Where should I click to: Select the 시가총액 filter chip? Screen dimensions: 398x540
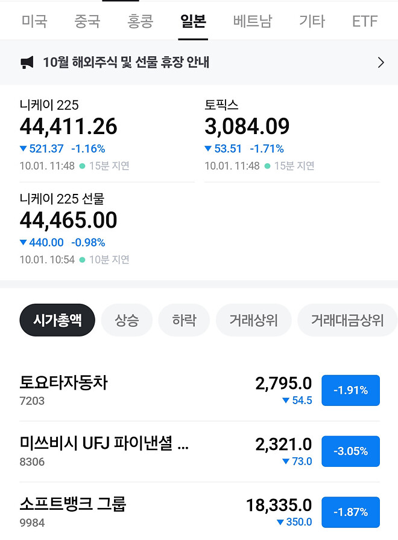pos(57,320)
